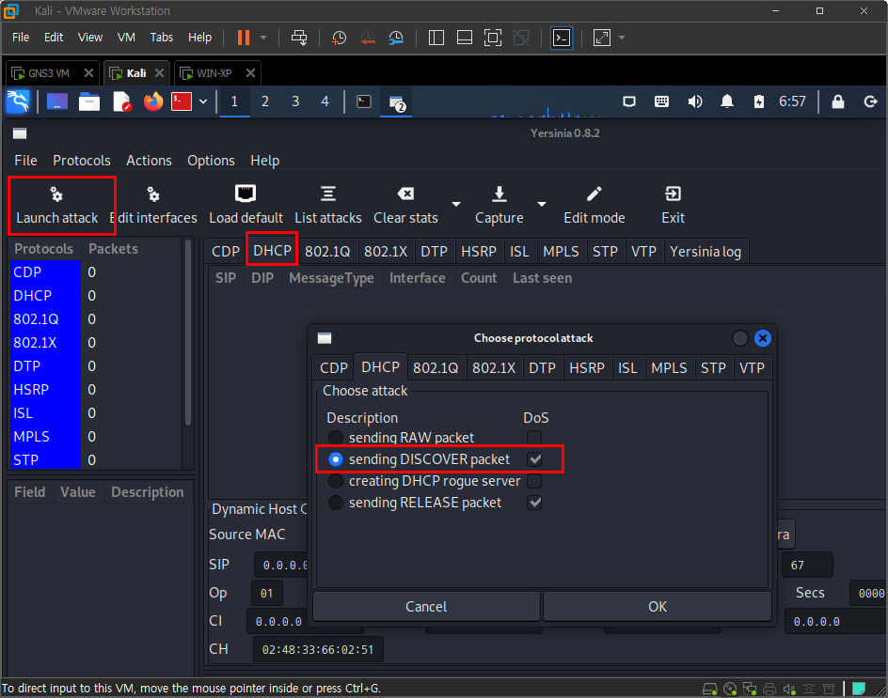Click the Launch attack toolbar icon
This screenshot has height=698, width=888.
point(56,194)
